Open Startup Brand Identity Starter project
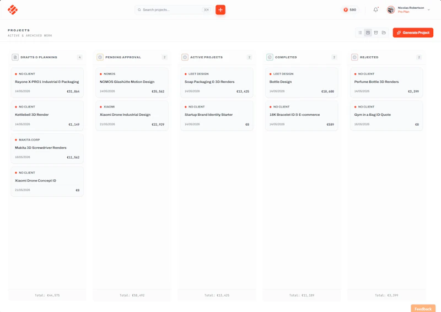This screenshot has height=312, width=441. (x=217, y=115)
